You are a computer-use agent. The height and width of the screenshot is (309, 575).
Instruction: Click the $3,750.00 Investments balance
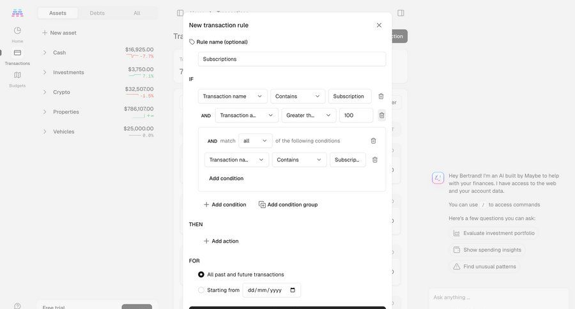coord(141,69)
